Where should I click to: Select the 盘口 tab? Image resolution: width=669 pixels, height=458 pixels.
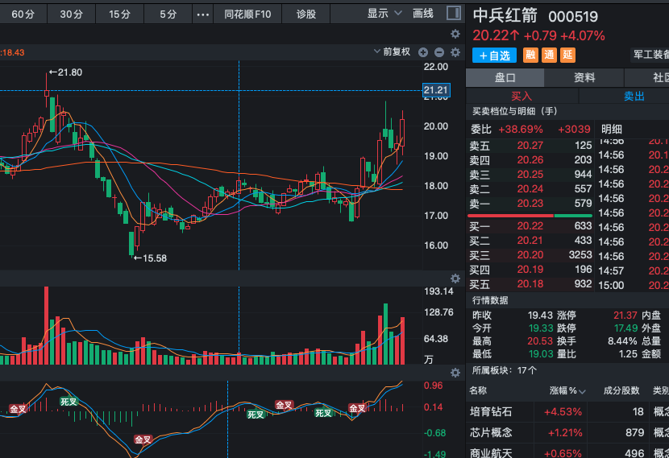(505, 77)
